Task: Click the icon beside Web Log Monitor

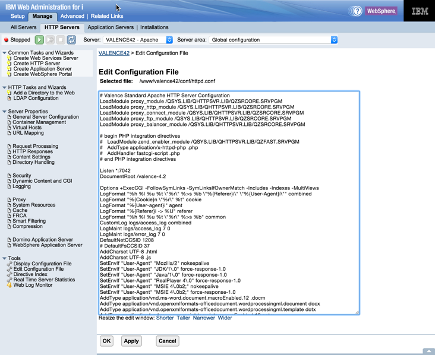Action: tap(9, 285)
